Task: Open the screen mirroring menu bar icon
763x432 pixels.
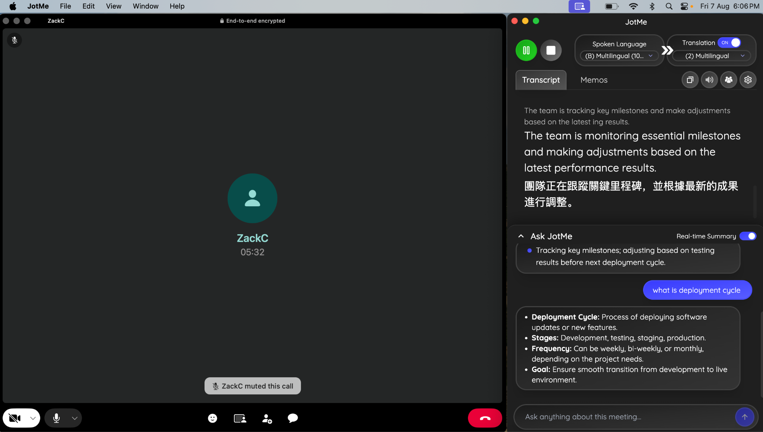Action: tap(579, 6)
